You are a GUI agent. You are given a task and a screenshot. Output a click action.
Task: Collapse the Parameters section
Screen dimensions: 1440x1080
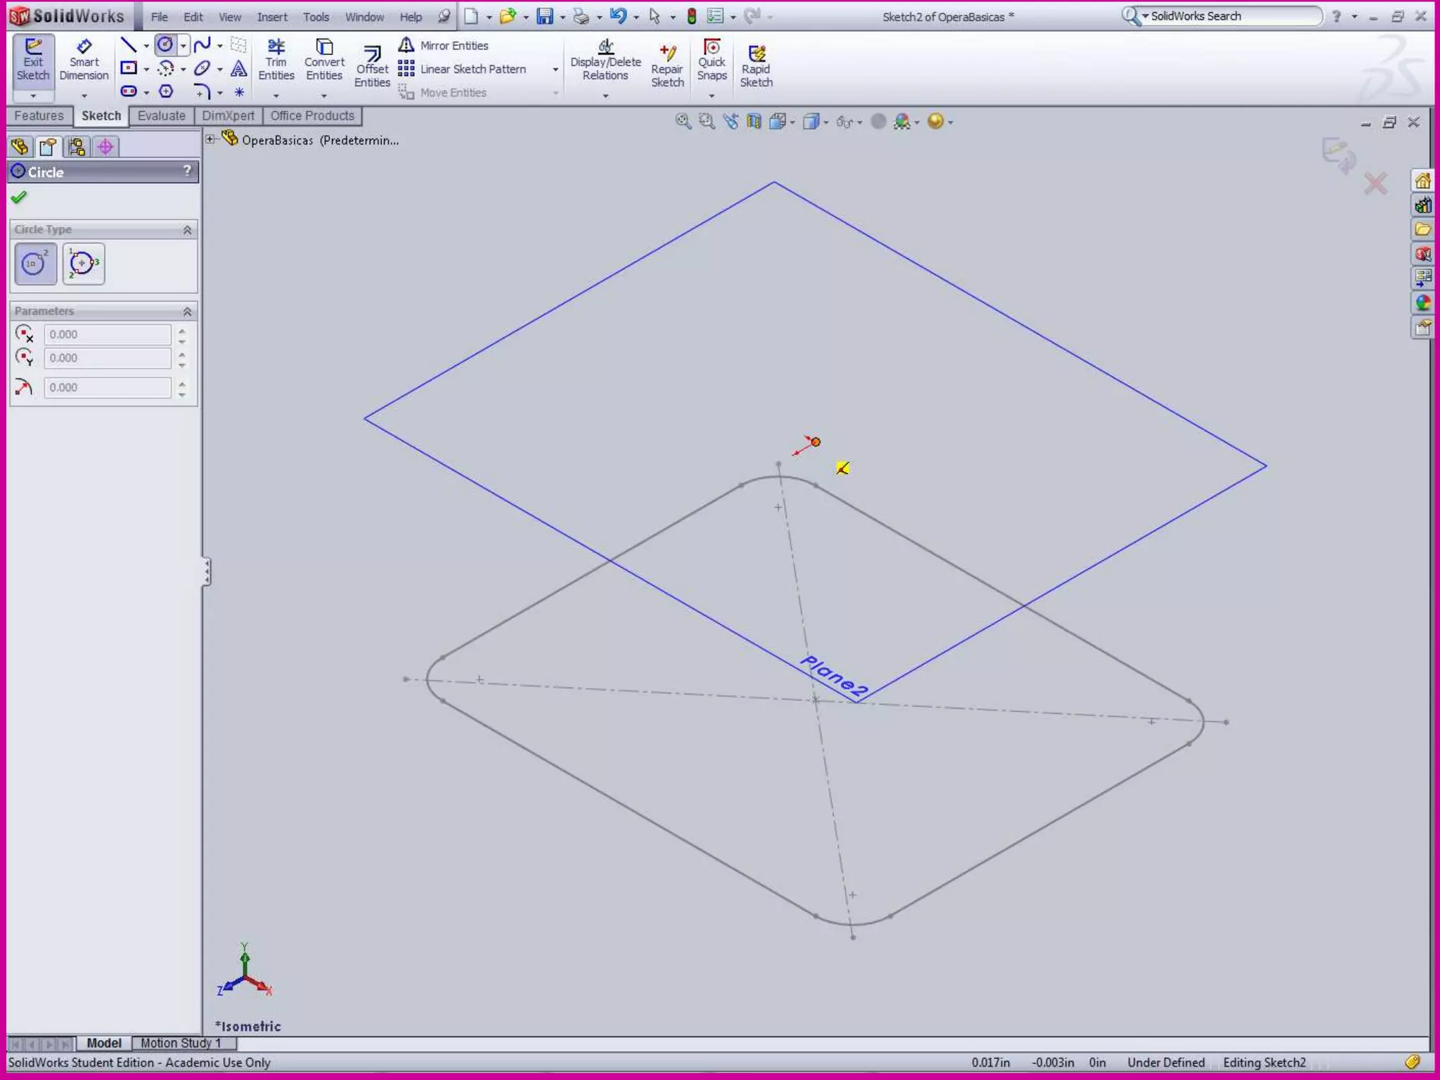[187, 311]
